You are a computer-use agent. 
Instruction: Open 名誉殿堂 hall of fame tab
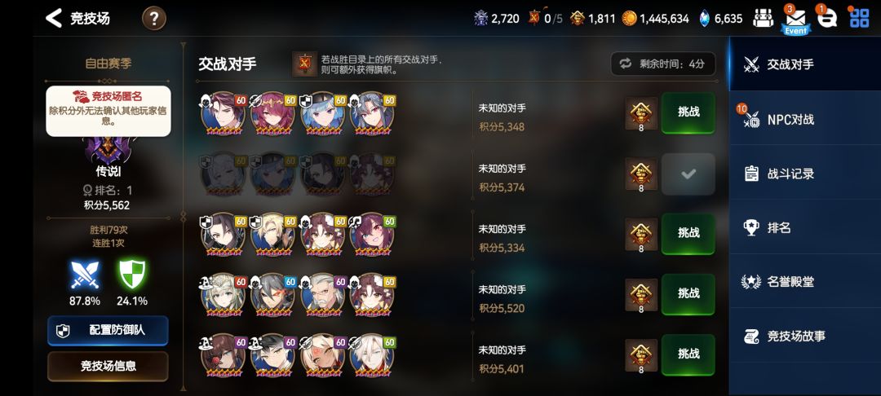805,282
